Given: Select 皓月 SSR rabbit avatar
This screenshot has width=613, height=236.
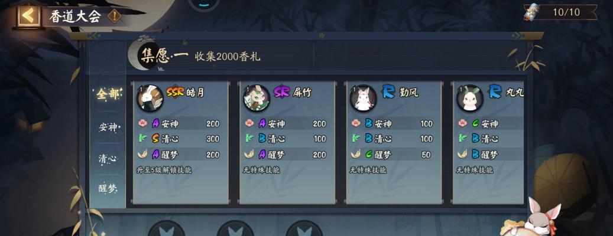Looking at the screenshot, I should click(x=150, y=98).
